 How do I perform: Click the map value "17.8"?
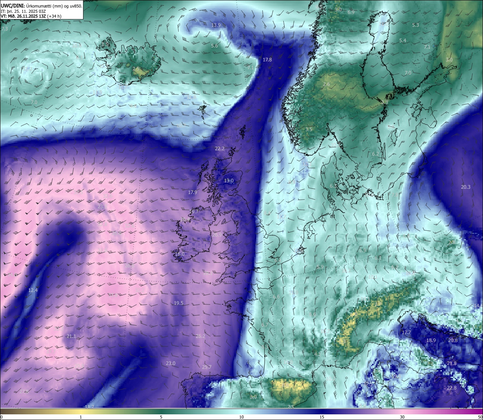[267, 60]
